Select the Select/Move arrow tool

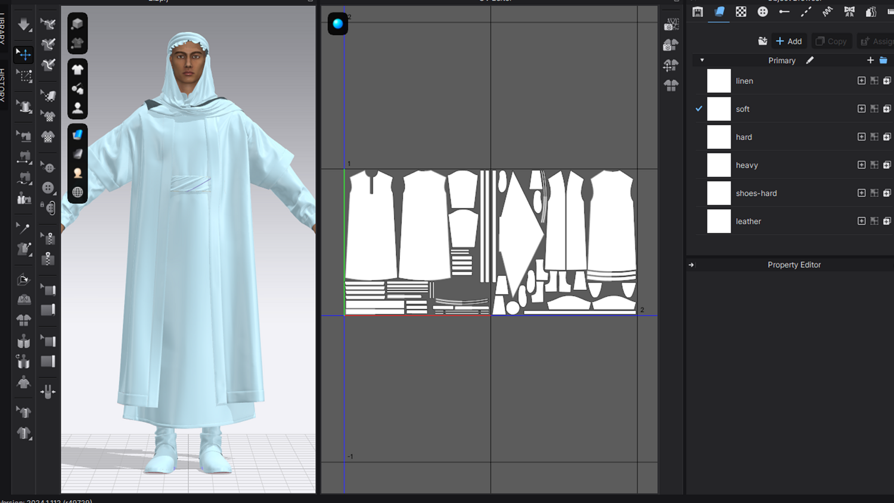[x=24, y=55]
